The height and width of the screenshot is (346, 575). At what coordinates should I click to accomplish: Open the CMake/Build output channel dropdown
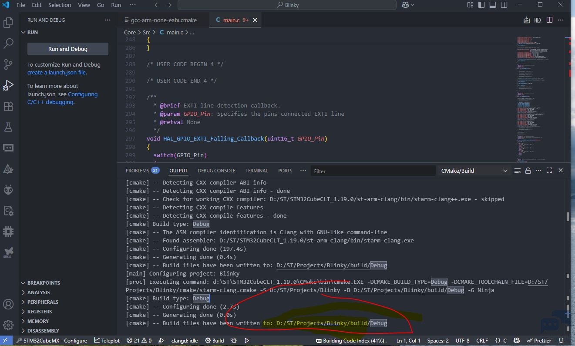click(x=474, y=171)
